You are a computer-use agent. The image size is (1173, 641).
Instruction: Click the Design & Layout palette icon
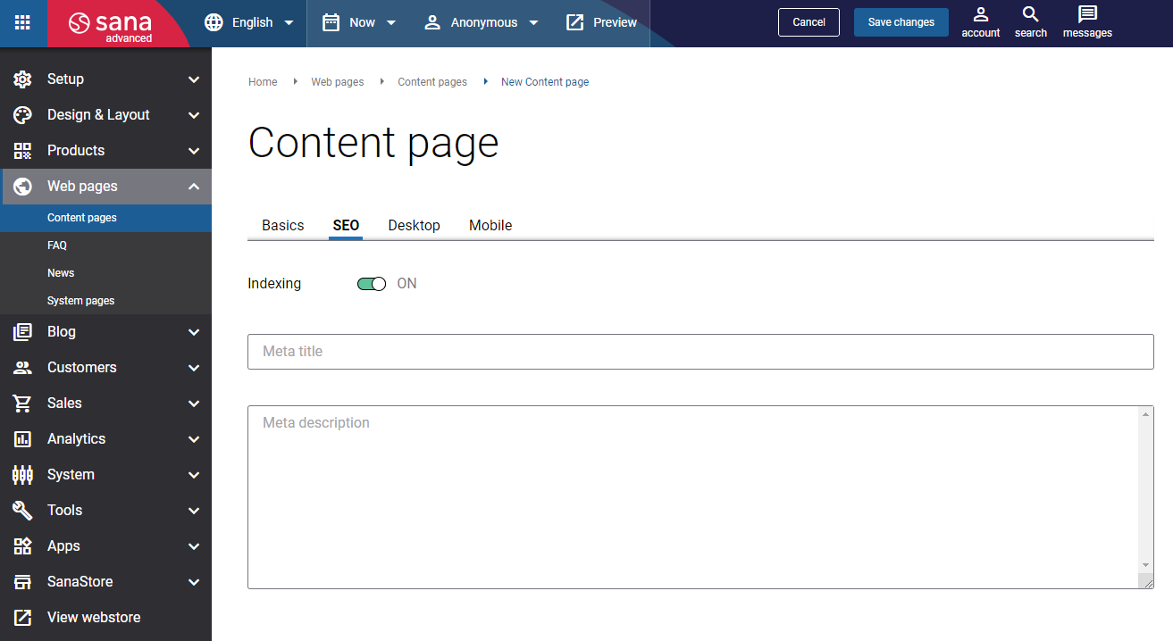[x=22, y=115]
